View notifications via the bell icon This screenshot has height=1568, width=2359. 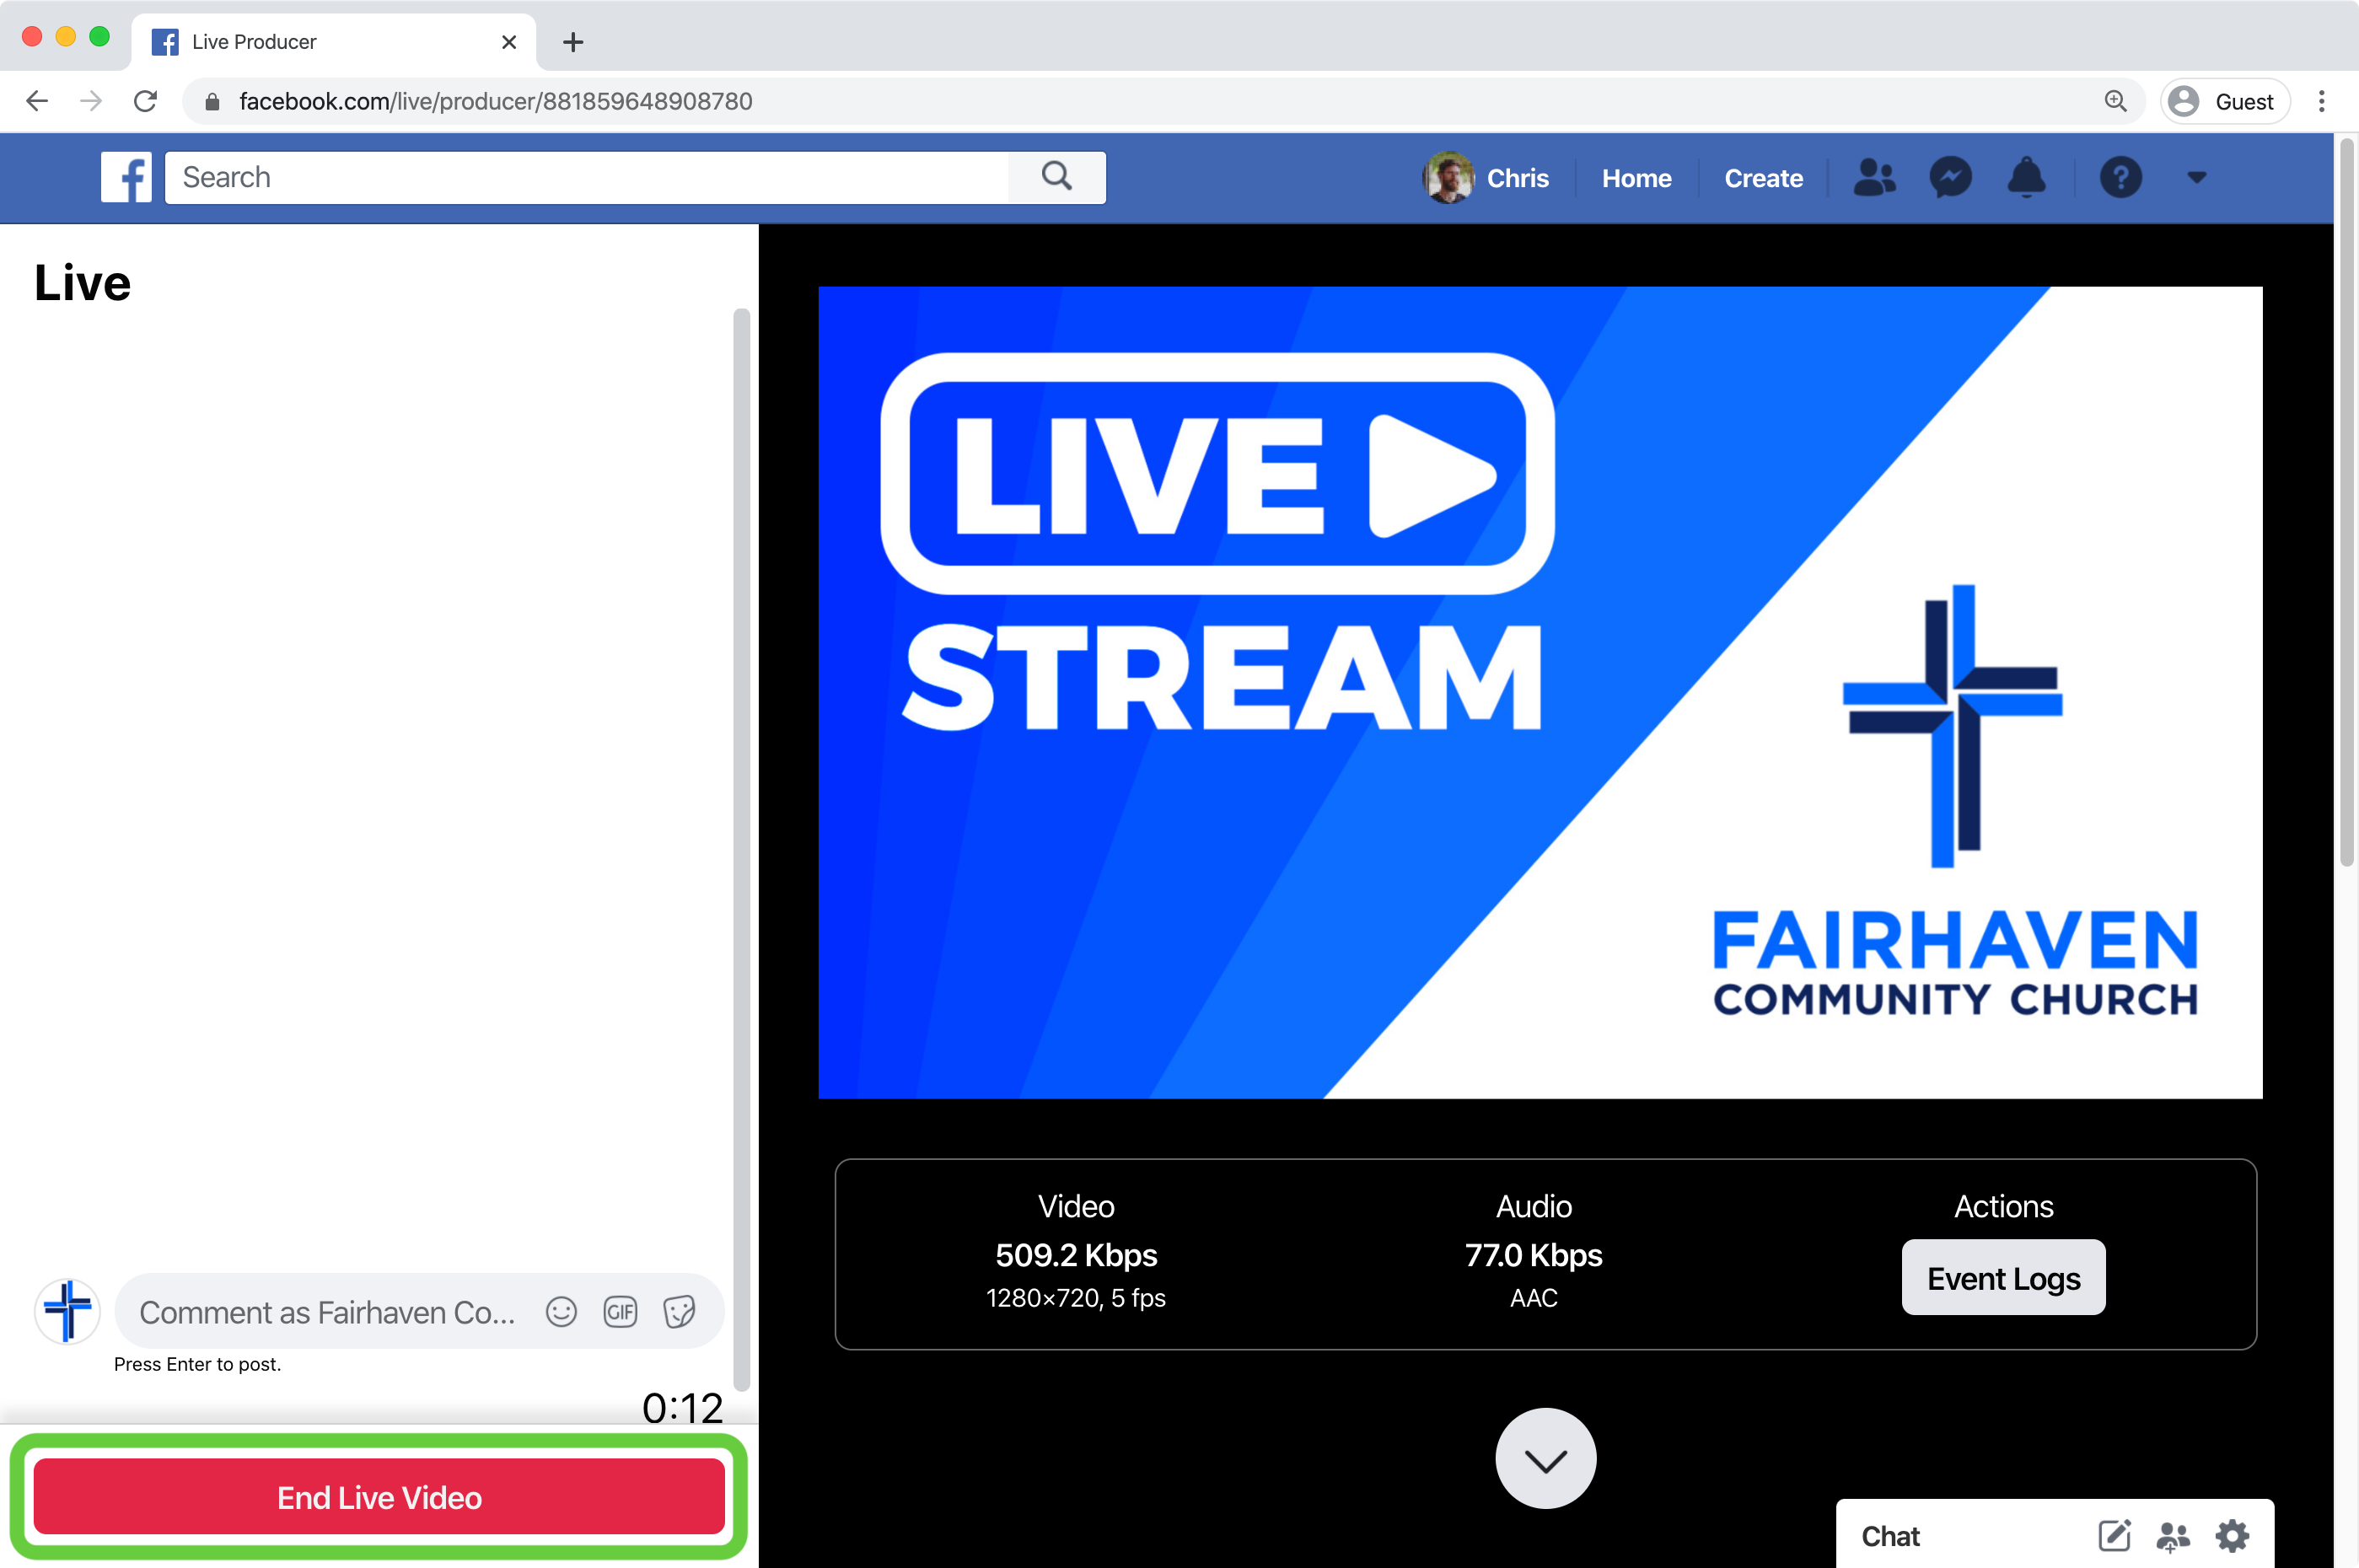2026,178
